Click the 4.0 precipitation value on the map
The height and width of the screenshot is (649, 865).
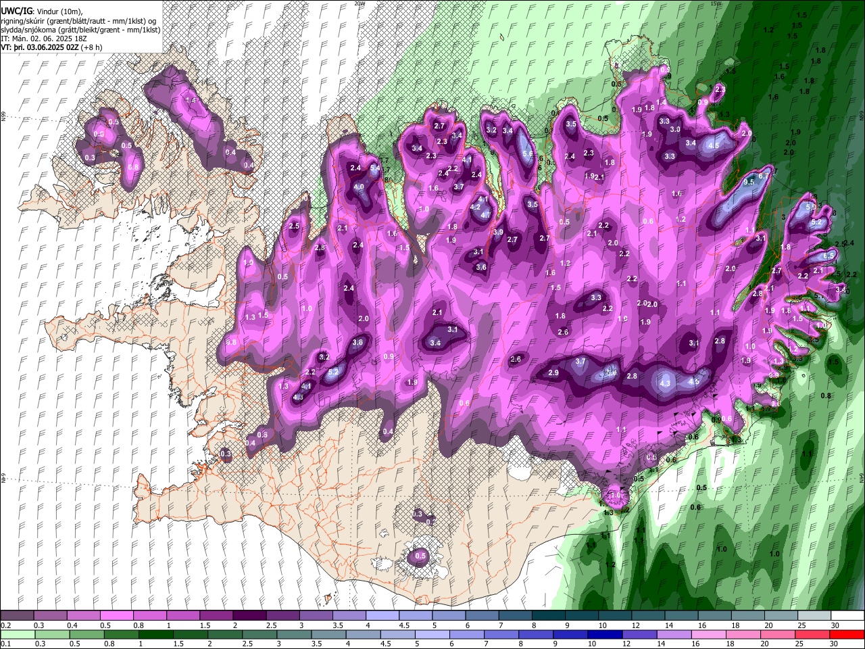click(359, 187)
